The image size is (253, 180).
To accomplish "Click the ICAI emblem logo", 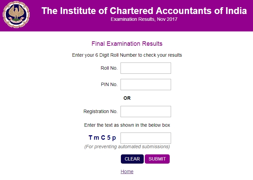I will coord(16,15).
